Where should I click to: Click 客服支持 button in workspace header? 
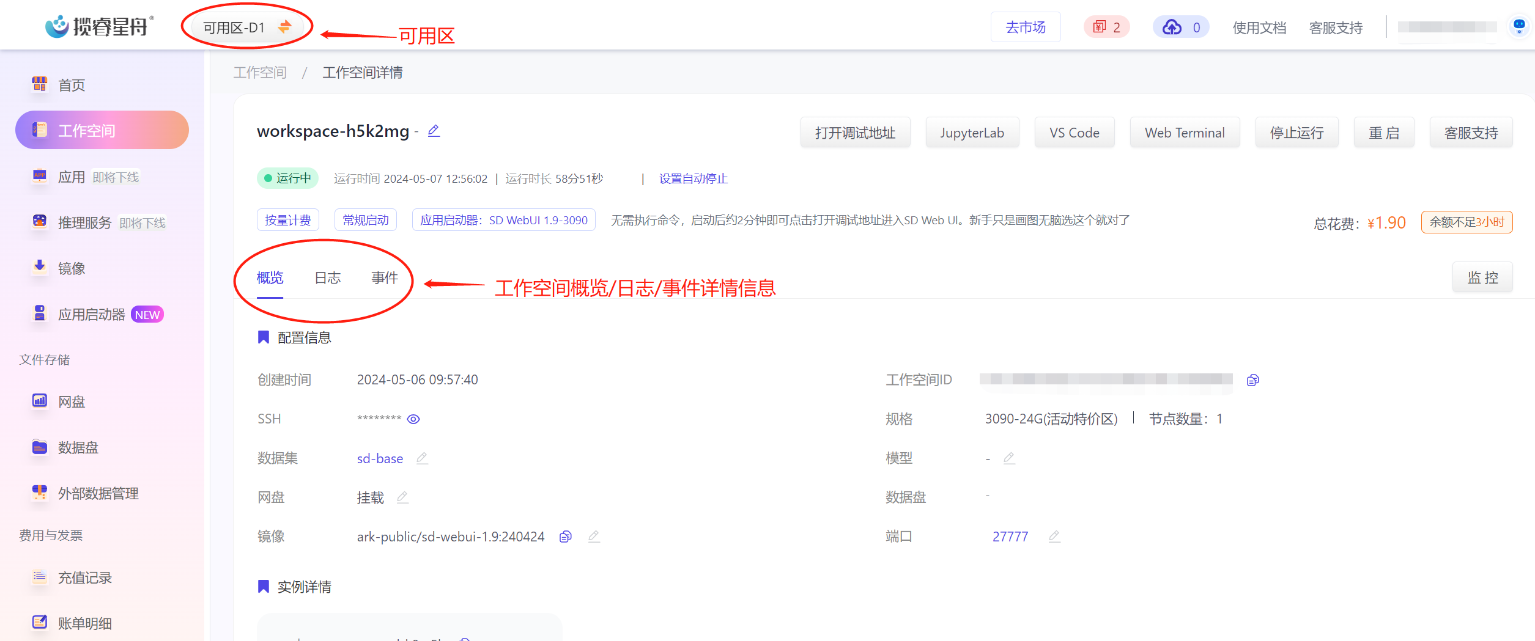tap(1471, 133)
